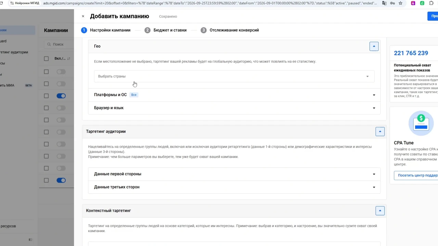Close the Добавить кампанию panel with X
Screen dimensions: 438x246
point(83,16)
